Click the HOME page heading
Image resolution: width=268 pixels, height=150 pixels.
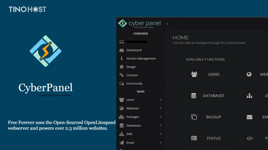pos(181,37)
